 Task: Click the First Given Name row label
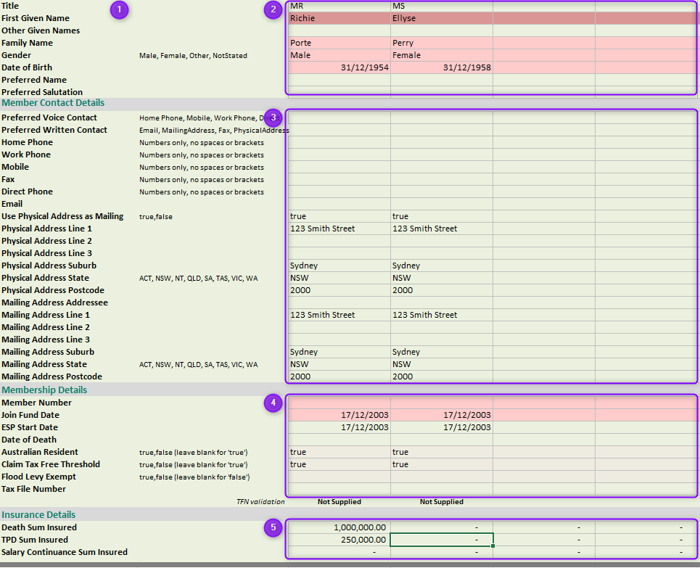(x=36, y=18)
